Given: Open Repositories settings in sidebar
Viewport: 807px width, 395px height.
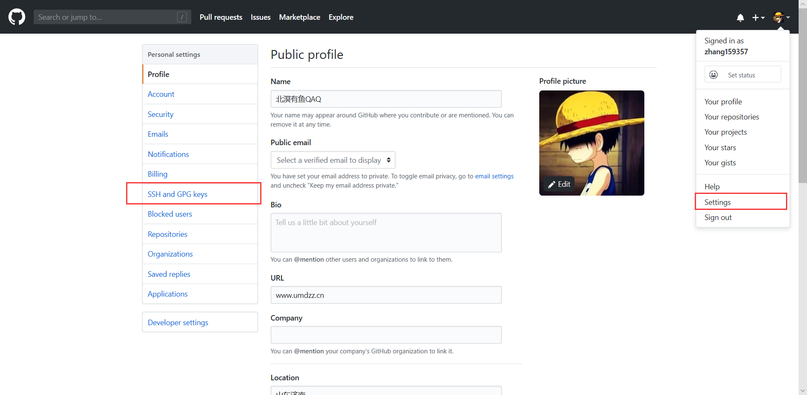Looking at the screenshot, I should tap(200, 234).
